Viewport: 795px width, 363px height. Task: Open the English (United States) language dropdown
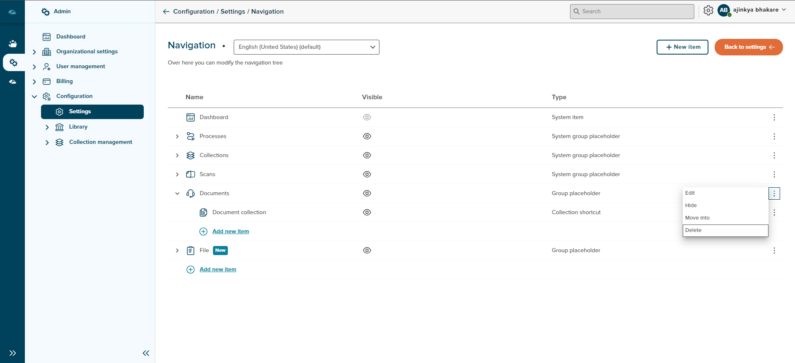click(306, 47)
